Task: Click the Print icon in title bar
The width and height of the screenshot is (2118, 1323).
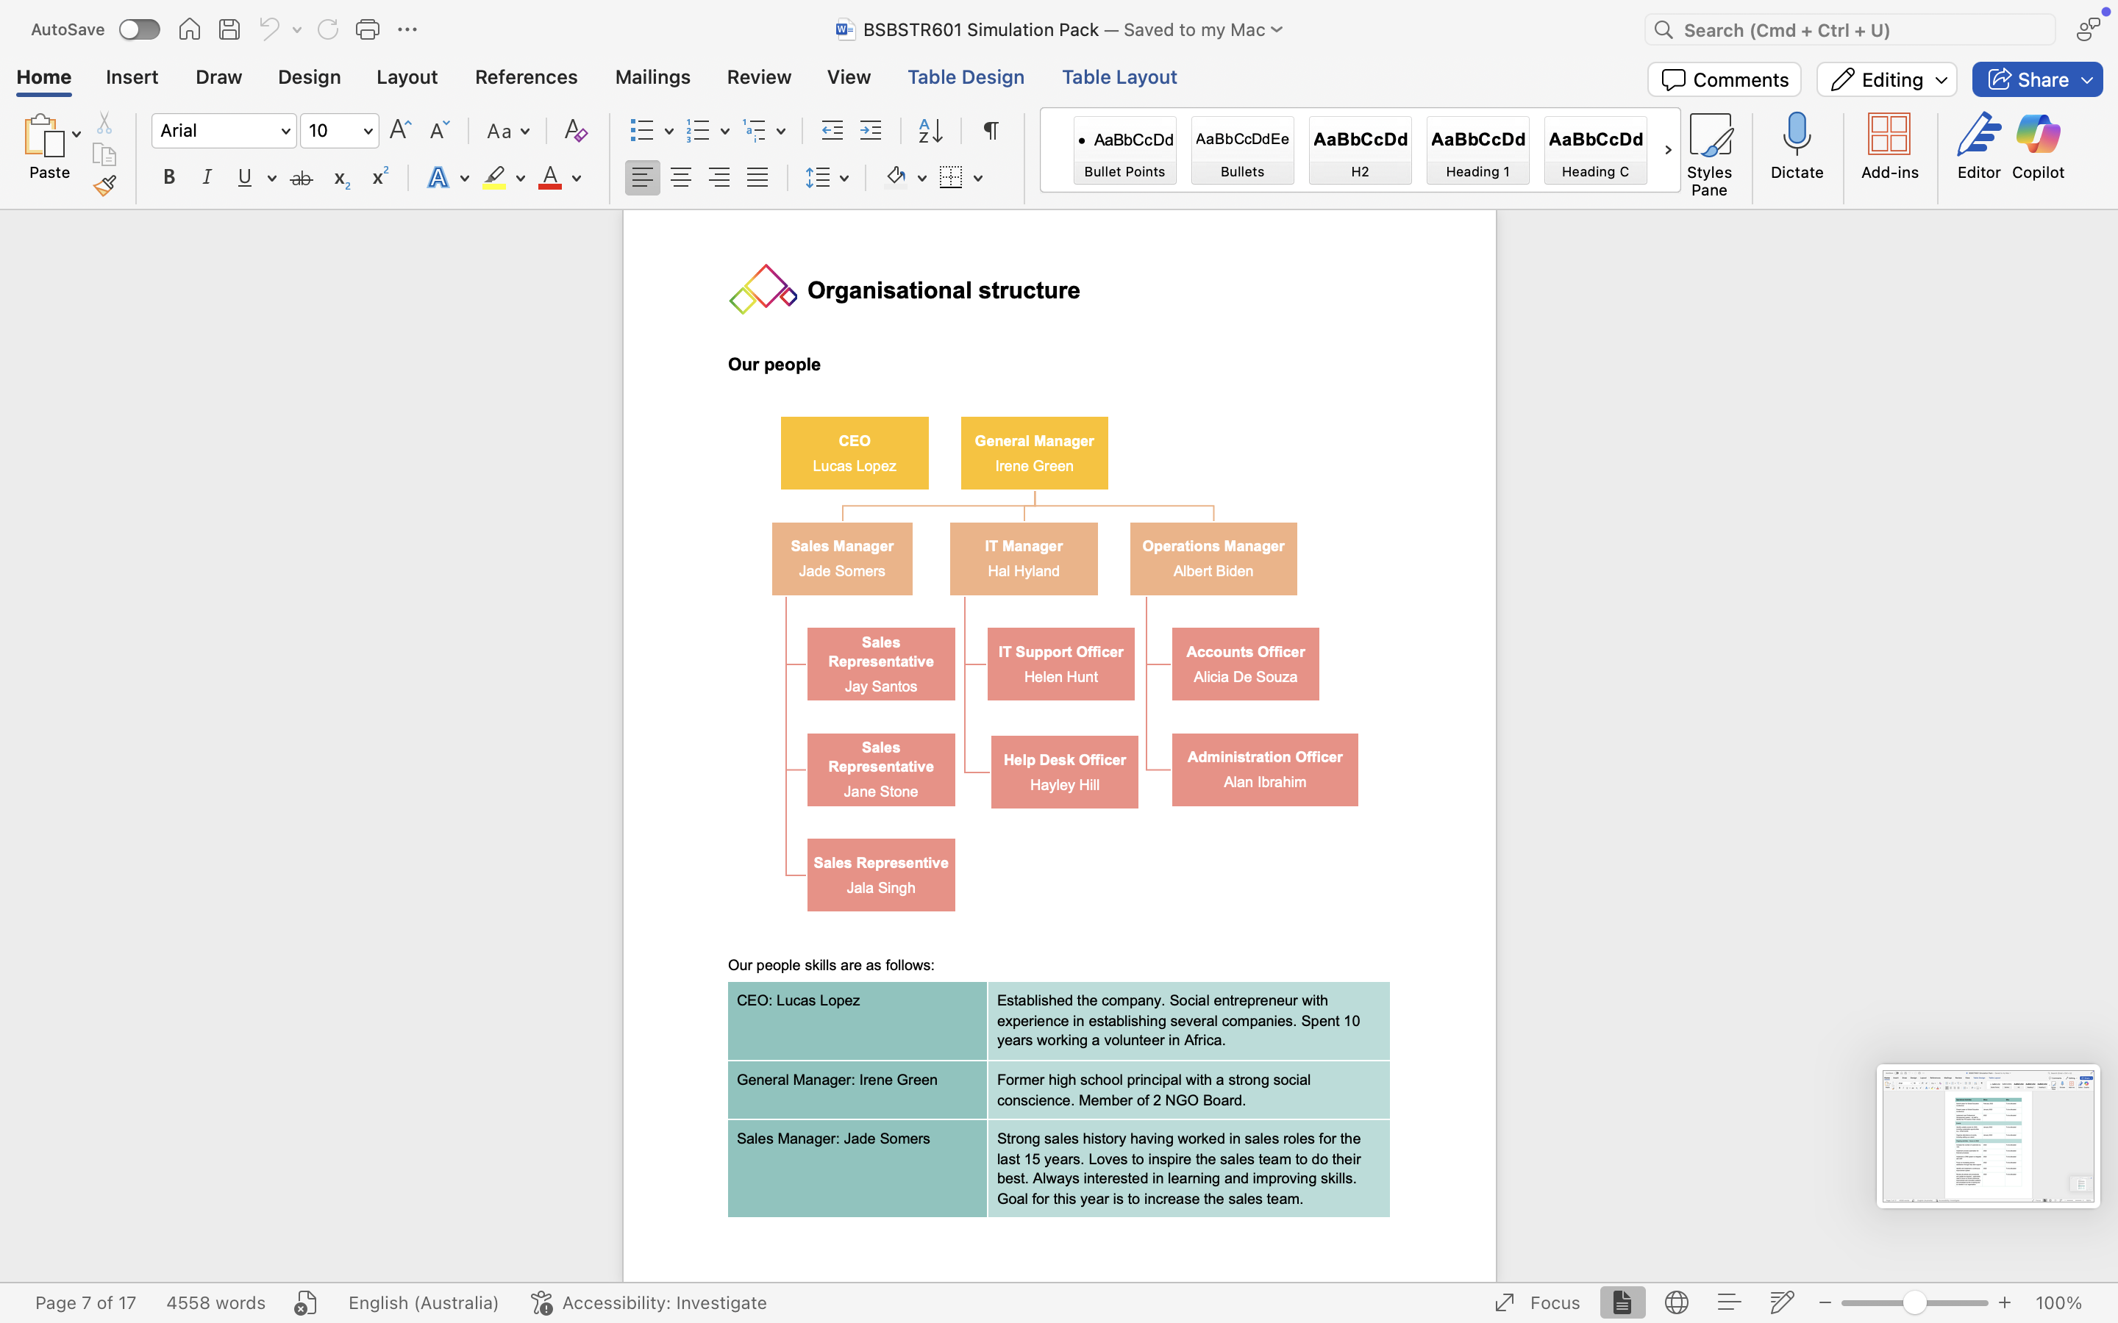Action: pyautogui.click(x=367, y=29)
